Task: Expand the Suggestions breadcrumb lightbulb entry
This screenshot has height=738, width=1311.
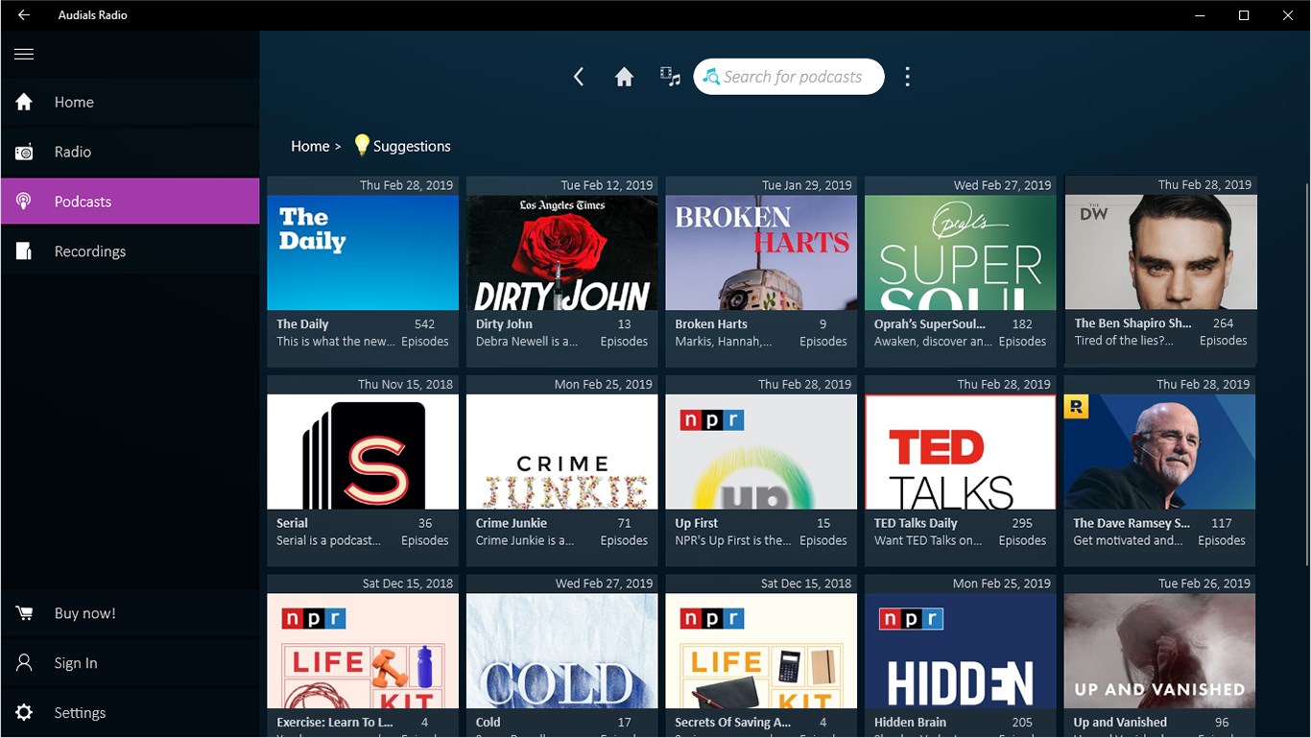Action: (403, 145)
